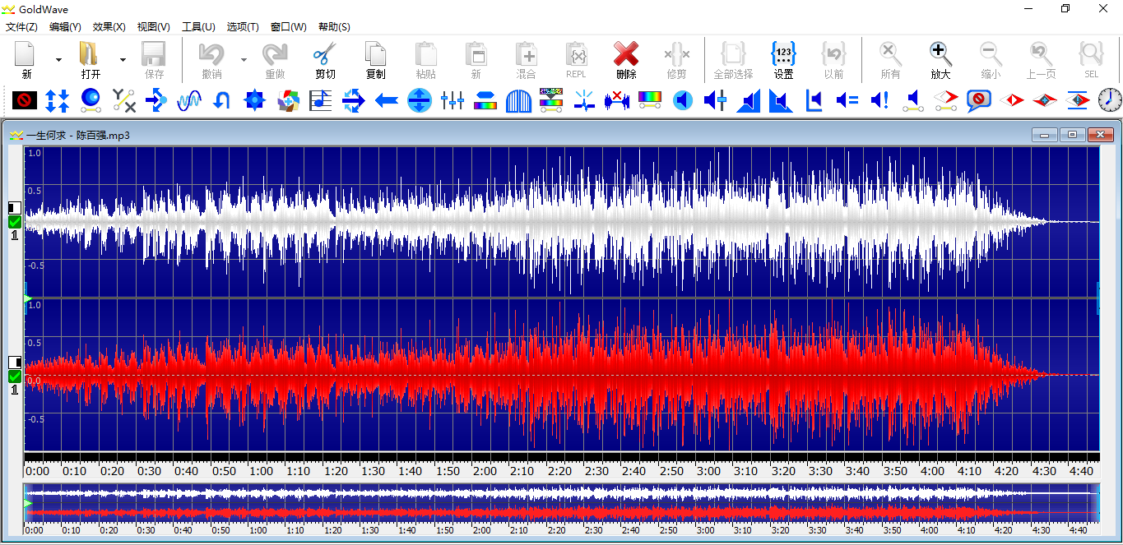Viewport: 1123px width, 545px height.
Task: Uncheck the green checkbox of white channel
Action: point(15,222)
